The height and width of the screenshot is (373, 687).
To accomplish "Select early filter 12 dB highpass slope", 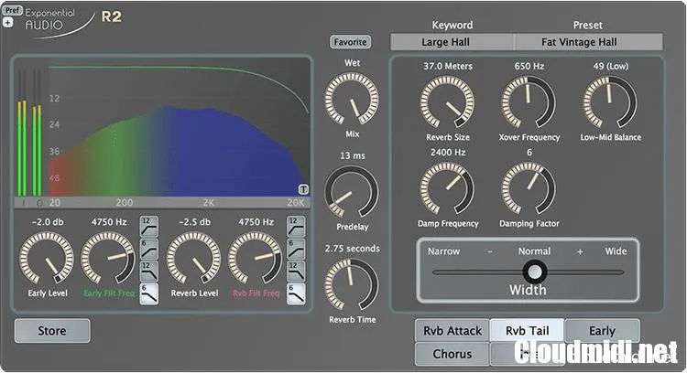I will (147, 226).
